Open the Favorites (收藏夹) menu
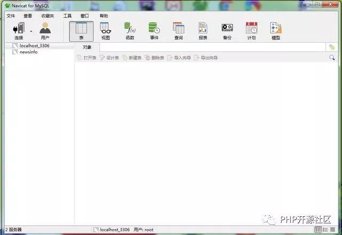 click(48, 15)
